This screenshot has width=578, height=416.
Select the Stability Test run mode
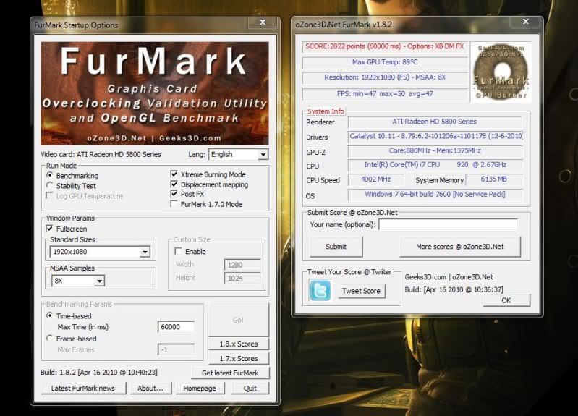50,186
